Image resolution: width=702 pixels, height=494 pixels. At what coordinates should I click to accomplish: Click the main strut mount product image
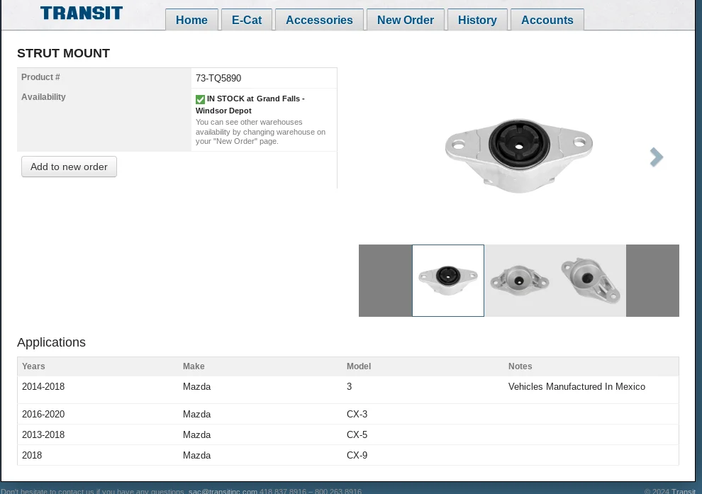point(519,156)
